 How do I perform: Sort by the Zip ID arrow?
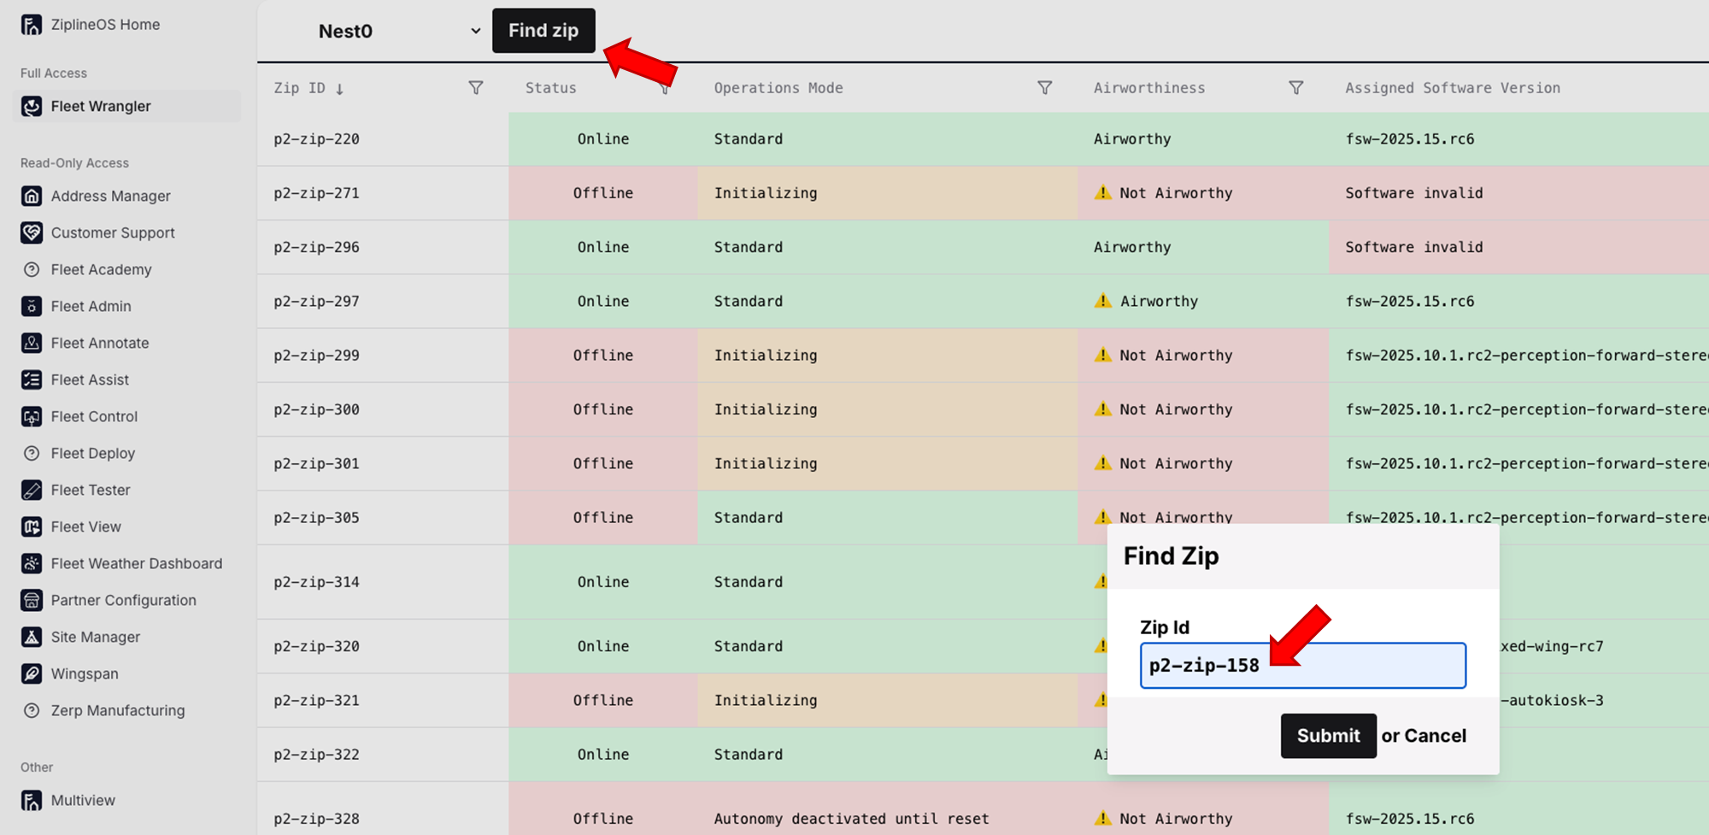[339, 89]
